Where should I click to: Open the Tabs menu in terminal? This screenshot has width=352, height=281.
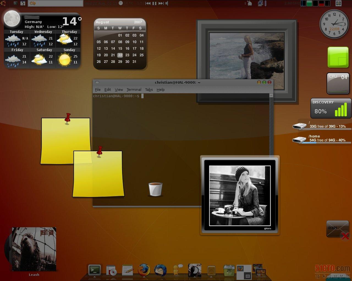(x=149, y=89)
